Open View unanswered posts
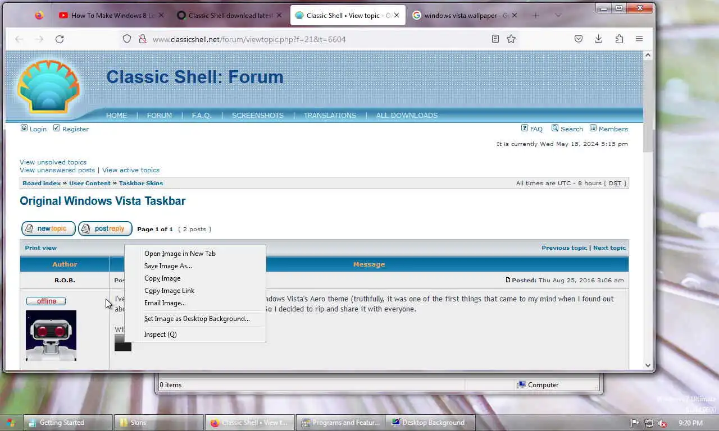 (x=57, y=170)
